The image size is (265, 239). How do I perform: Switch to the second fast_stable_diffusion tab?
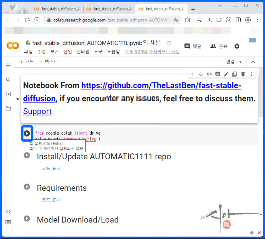[x=109, y=9]
